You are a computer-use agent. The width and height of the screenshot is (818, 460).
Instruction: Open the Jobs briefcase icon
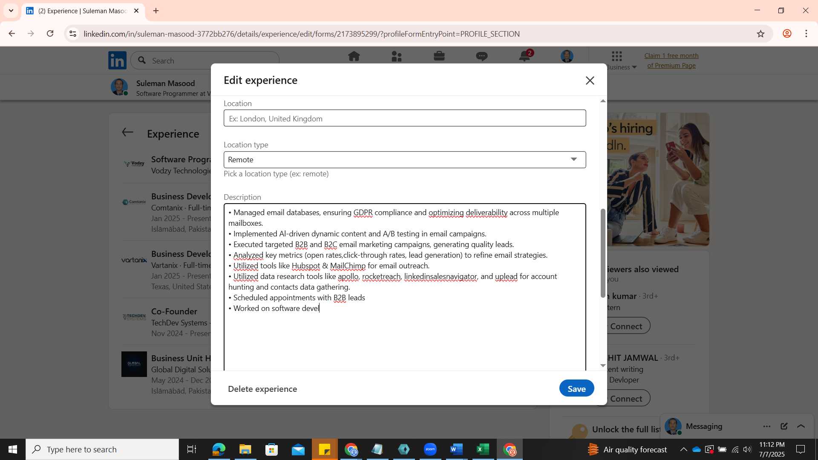pos(439,56)
